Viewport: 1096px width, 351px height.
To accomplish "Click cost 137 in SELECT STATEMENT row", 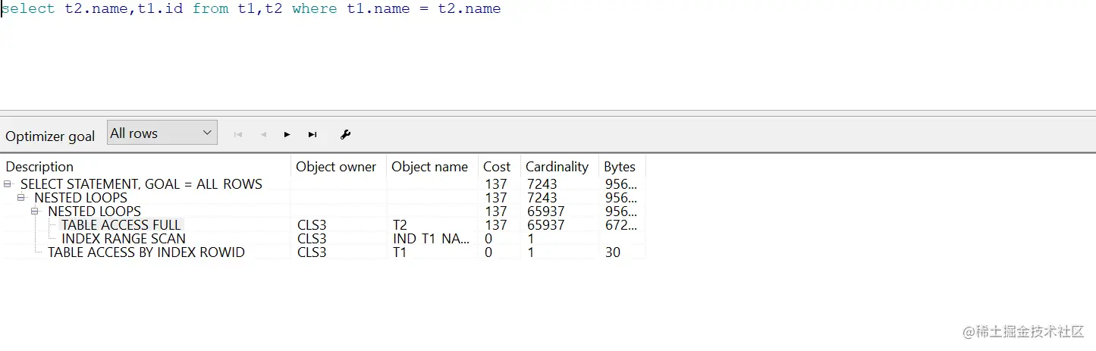I will 496,184.
